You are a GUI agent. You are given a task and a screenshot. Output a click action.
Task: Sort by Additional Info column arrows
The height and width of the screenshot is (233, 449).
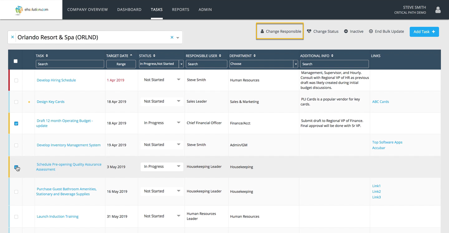332,56
